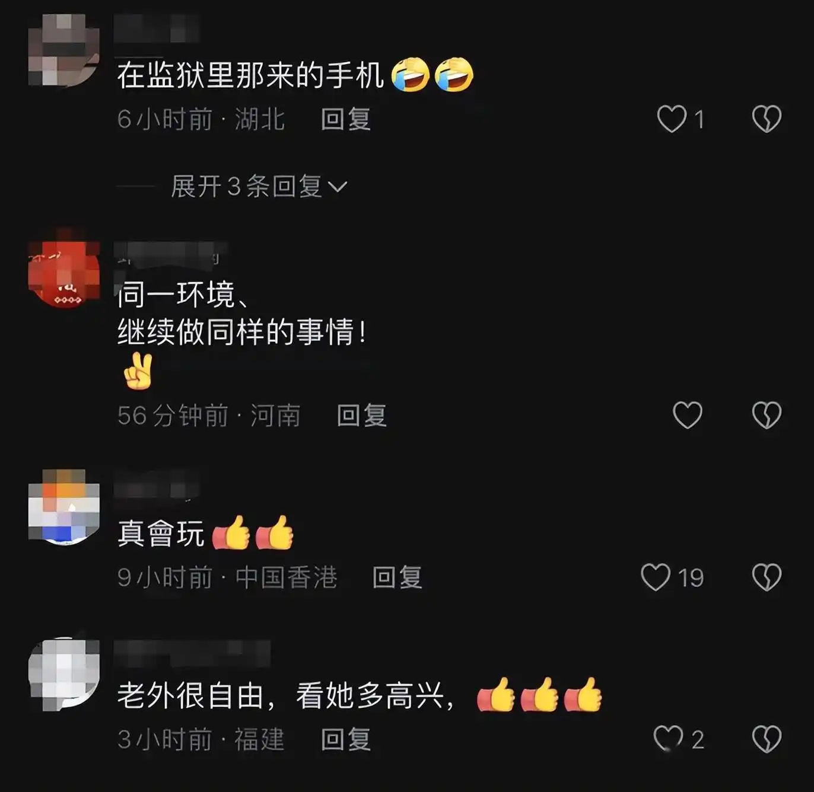Open the first commenter's avatar
This screenshot has height=792, width=814.
point(64,51)
